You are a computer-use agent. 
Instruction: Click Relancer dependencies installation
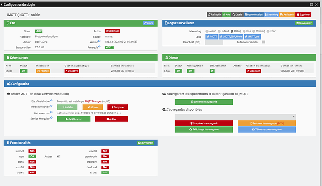pos(43,71)
